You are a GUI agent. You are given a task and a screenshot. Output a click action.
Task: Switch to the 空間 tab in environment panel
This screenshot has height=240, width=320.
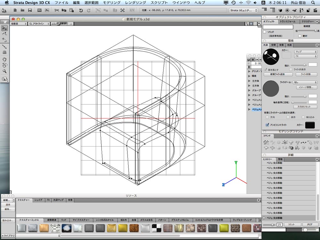[273, 45]
